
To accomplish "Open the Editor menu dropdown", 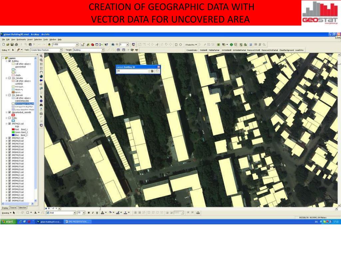I will pyautogui.click(x=6, y=50).
